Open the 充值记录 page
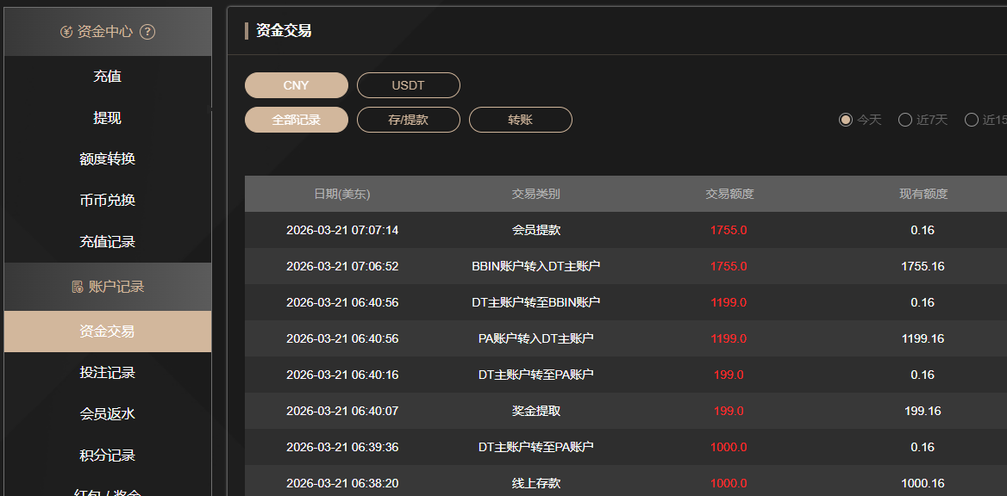This screenshot has width=1007, height=496. 107,241
